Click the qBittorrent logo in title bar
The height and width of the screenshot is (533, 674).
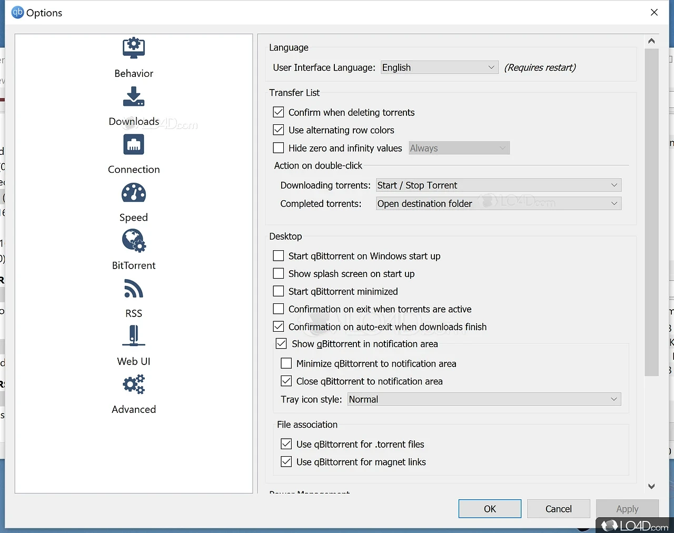[17, 12]
